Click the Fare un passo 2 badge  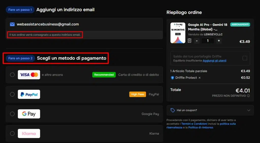[x=20, y=58]
